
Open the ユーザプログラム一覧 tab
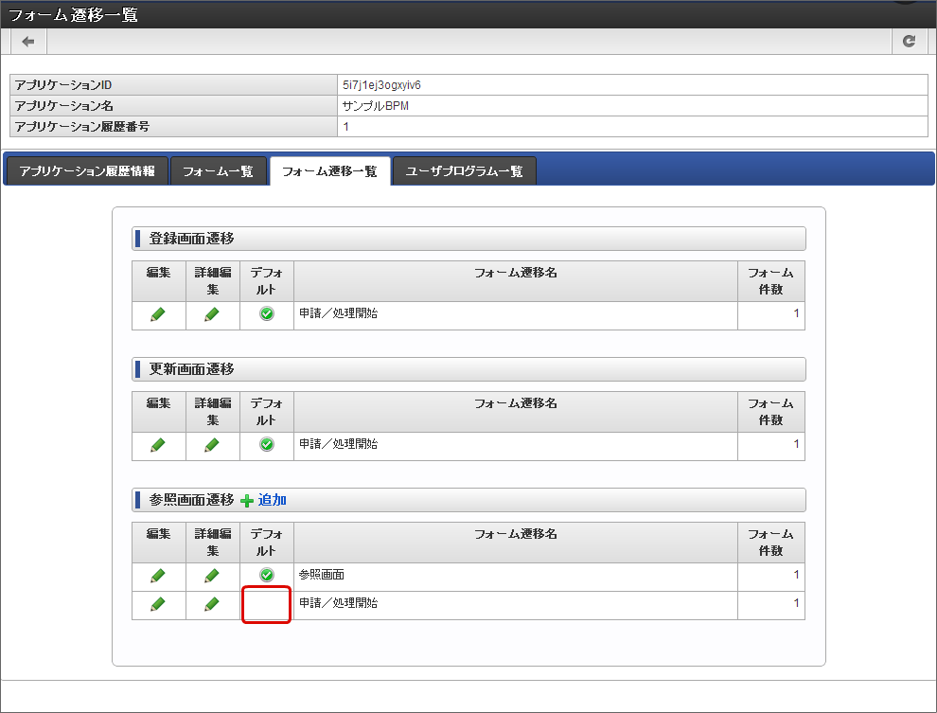[465, 171]
